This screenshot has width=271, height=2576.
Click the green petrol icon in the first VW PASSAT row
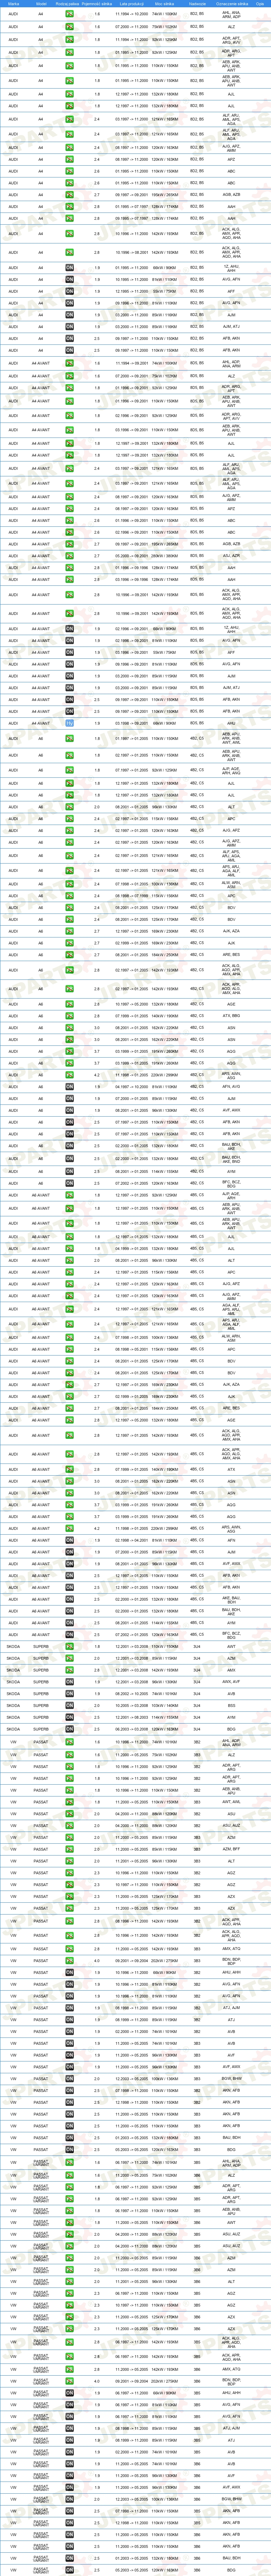coord(69,1741)
